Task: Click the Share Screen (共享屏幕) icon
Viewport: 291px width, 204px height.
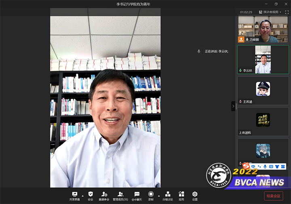Action: pyautogui.click(x=74, y=194)
